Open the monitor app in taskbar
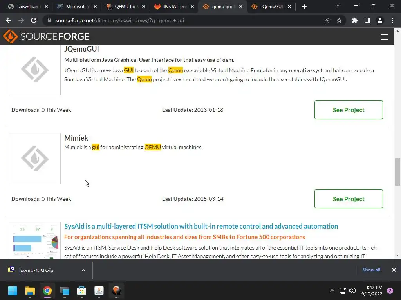Screen dimensions: 401x300 click(x=65, y=291)
